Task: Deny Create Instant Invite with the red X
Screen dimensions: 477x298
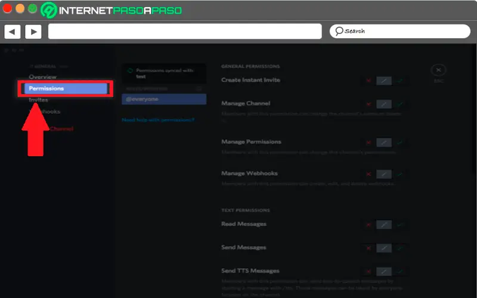Action: [x=368, y=80]
